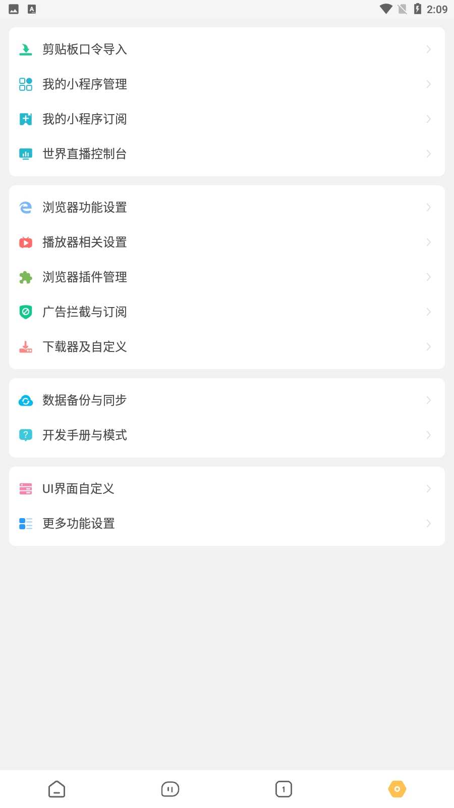Tap the mini-program subscription bookmark icon
The height and width of the screenshot is (808, 454).
tap(25, 119)
